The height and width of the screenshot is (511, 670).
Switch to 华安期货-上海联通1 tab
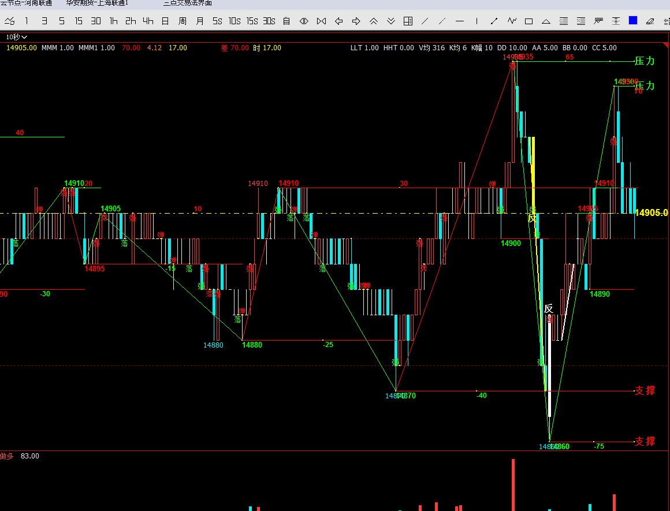click(x=97, y=3)
